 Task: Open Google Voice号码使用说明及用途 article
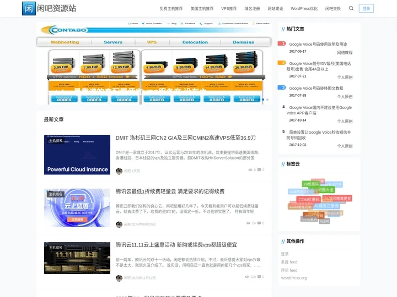(318, 44)
